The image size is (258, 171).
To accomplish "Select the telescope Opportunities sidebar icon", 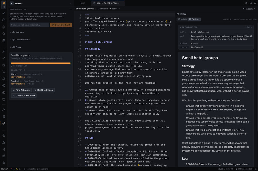I will [x=4, y=123].
